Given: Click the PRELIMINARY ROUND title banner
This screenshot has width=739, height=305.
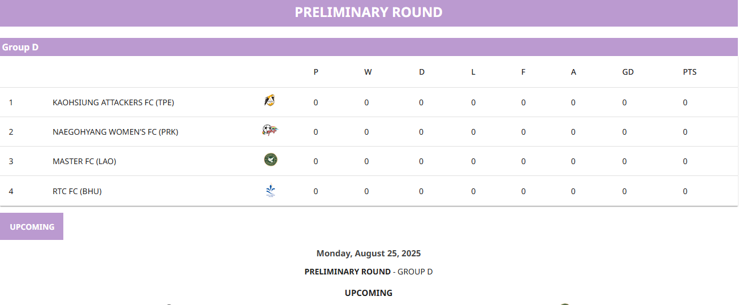Looking at the screenshot, I should [x=369, y=12].
